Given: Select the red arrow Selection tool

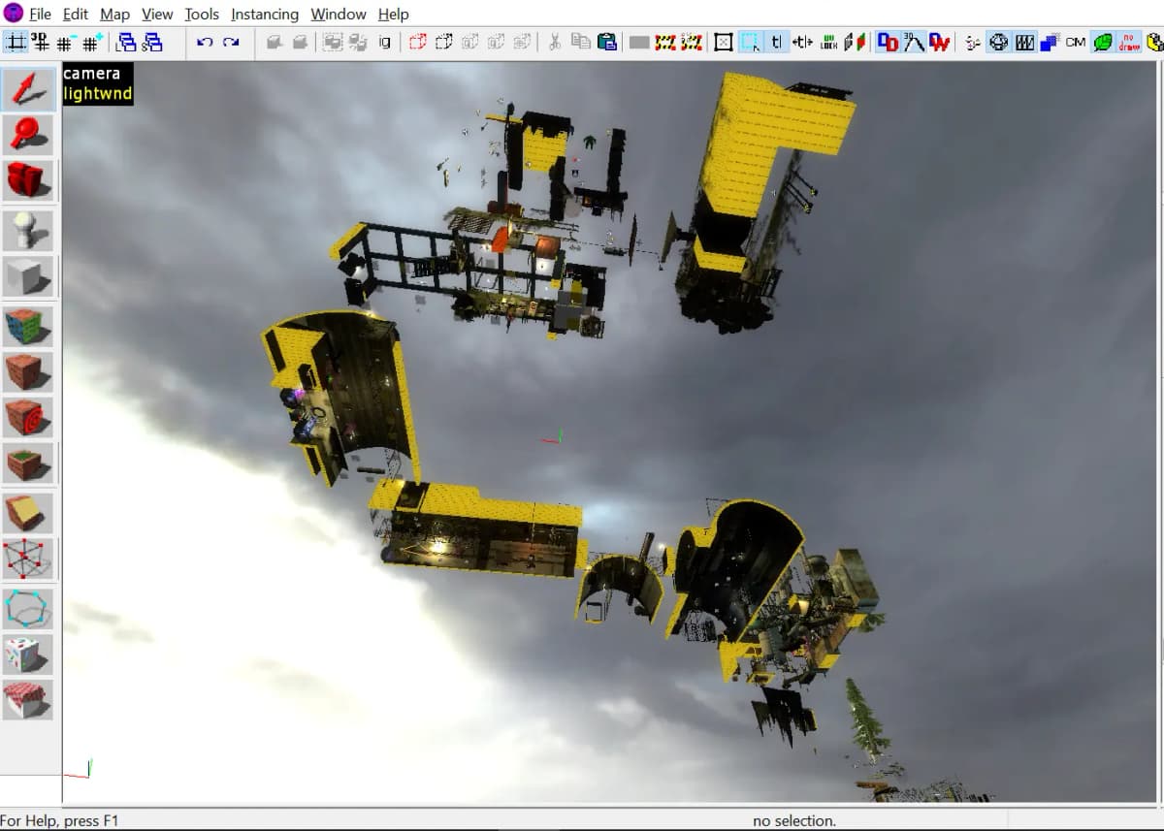Looking at the screenshot, I should [x=27, y=89].
